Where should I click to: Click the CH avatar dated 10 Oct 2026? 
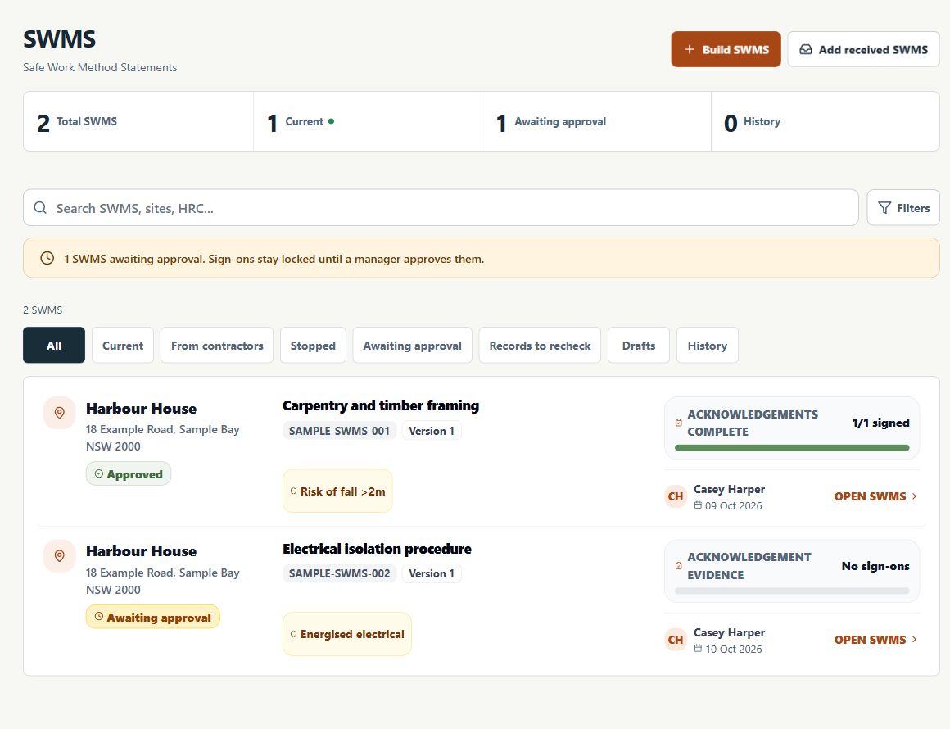(676, 640)
